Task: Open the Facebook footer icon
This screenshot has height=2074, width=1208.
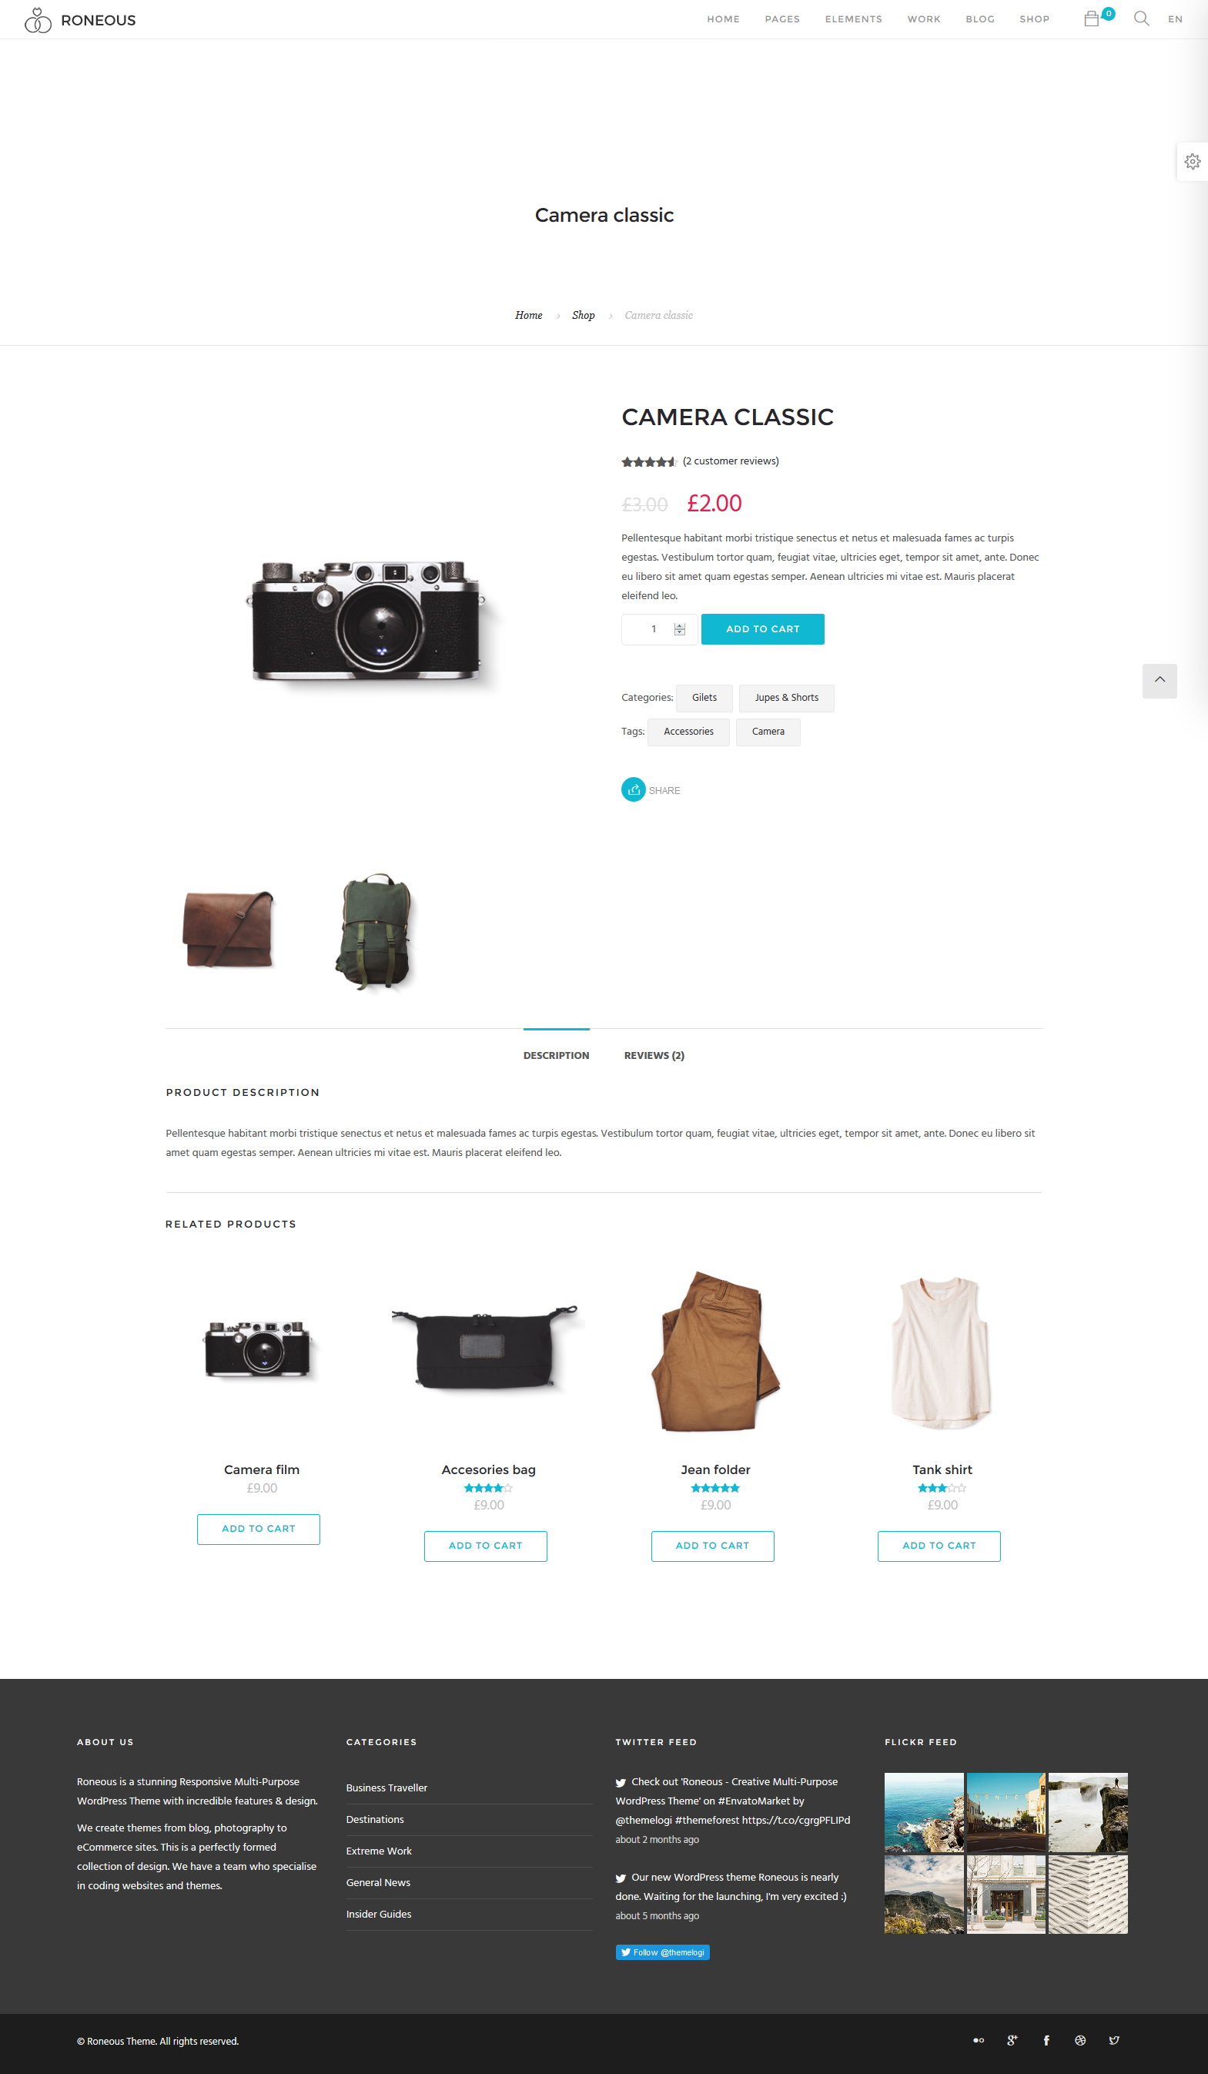Action: 1046,2040
